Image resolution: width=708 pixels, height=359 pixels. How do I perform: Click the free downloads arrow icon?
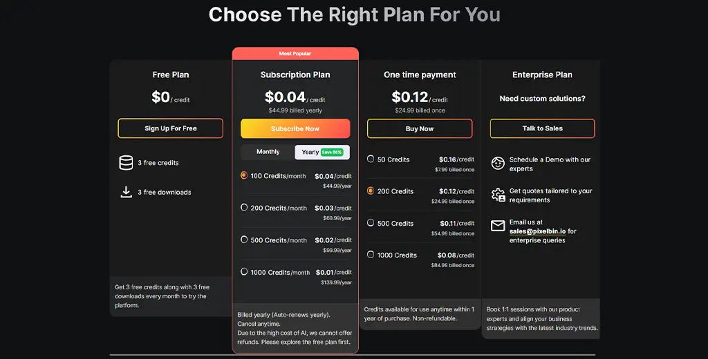coord(126,192)
